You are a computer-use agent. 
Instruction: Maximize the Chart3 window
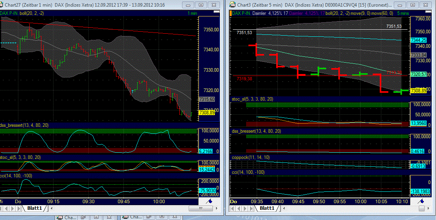pos(413,5)
